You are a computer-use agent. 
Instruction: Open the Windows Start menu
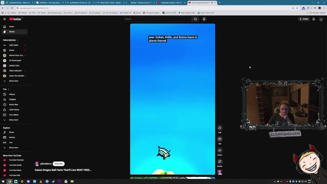point(3,181)
